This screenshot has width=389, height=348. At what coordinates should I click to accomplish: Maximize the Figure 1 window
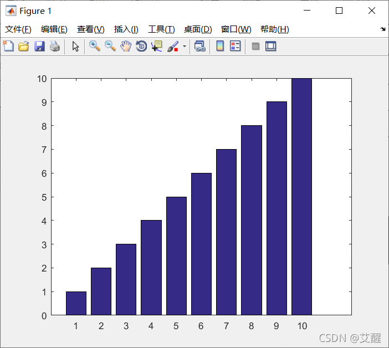click(x=339, y=11)
